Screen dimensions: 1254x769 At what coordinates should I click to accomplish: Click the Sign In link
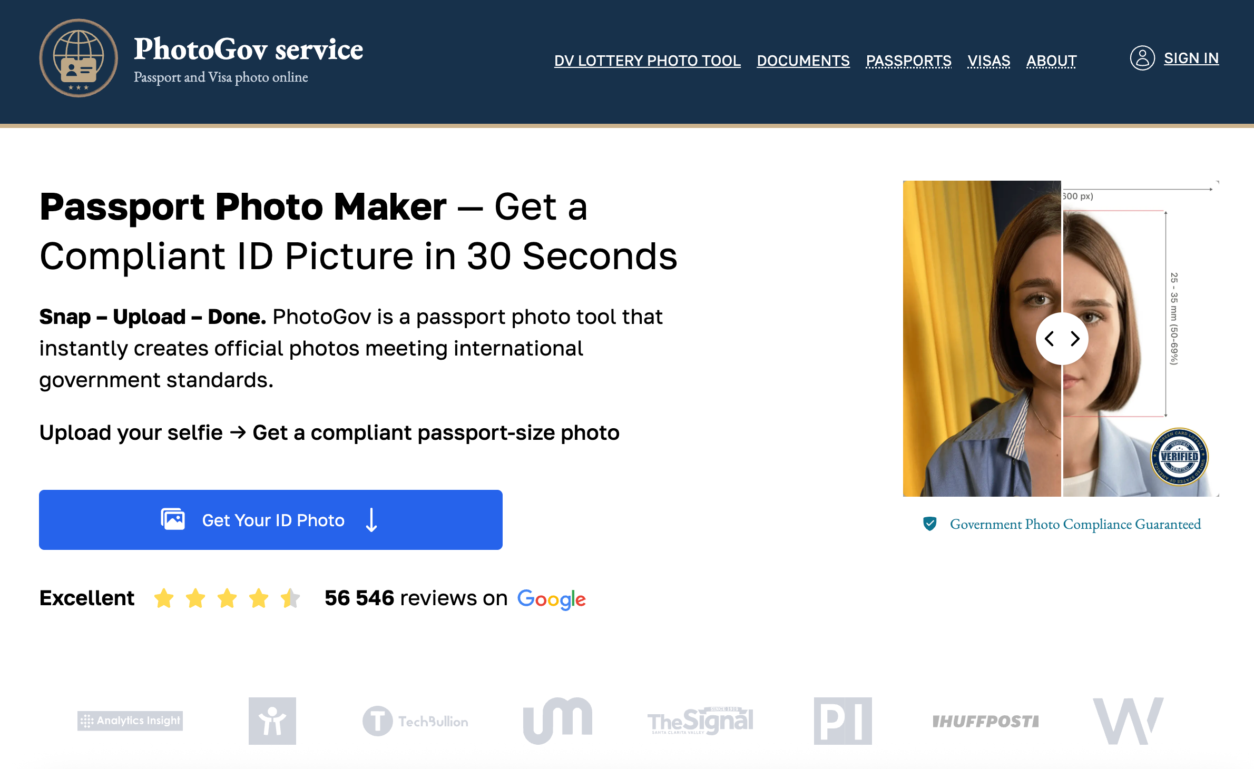[x=1191, y=58]
